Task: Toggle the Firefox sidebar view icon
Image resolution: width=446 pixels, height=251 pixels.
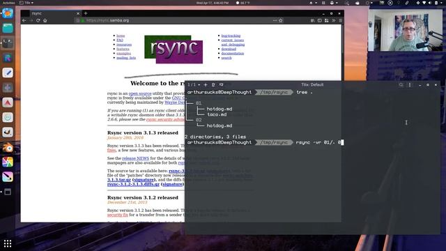Action: [319, 20]
